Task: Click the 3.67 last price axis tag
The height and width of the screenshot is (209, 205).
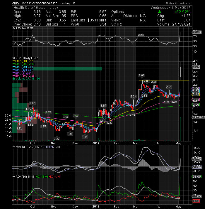Action: click(196, 67)
